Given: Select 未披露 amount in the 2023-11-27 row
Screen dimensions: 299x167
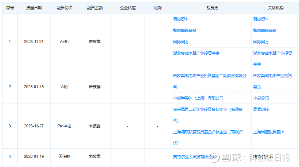Looking at the screenshot, I should (x=95, y=126).
